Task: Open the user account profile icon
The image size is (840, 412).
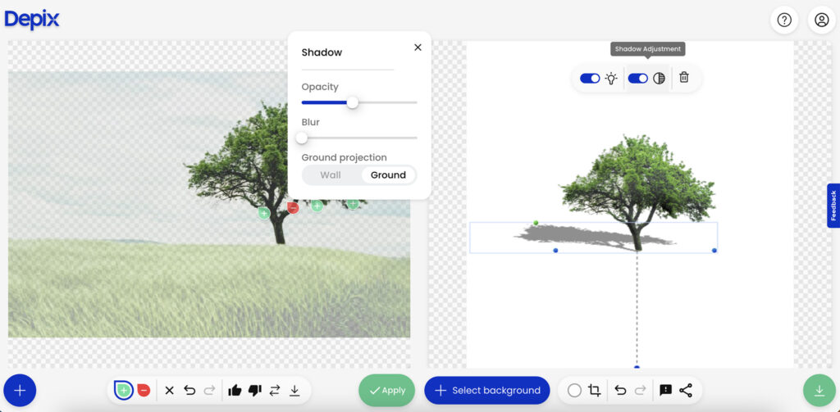Action: tap(821, 20)
